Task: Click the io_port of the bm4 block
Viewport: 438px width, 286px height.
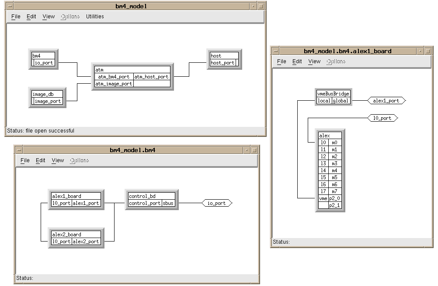Action: 44,63
